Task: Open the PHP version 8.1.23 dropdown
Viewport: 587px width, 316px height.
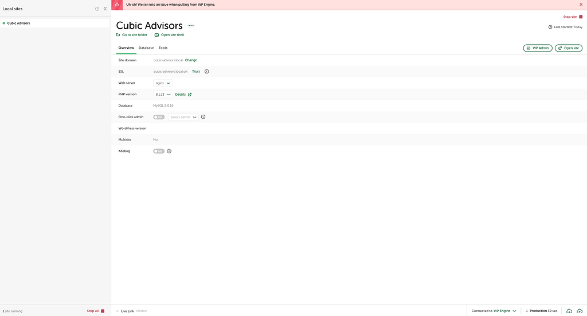Action: point(163,95)
